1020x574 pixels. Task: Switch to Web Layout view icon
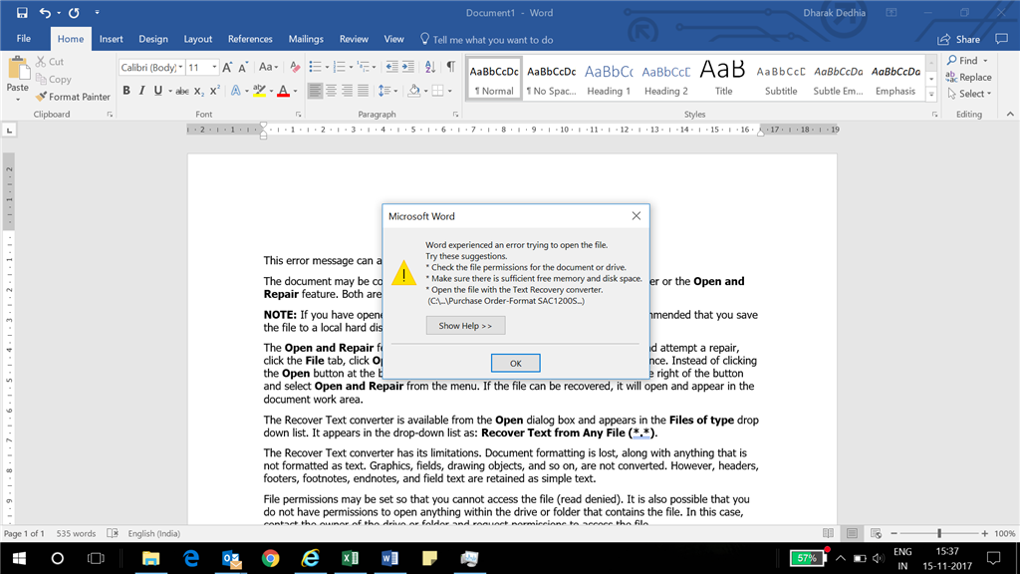877,534
